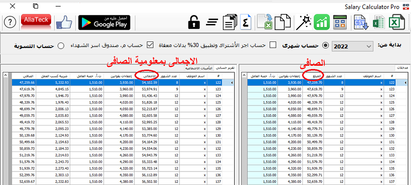Click the عدد الشهور header in report table
This screenshot has width=411, height=185.
(169, 75)
